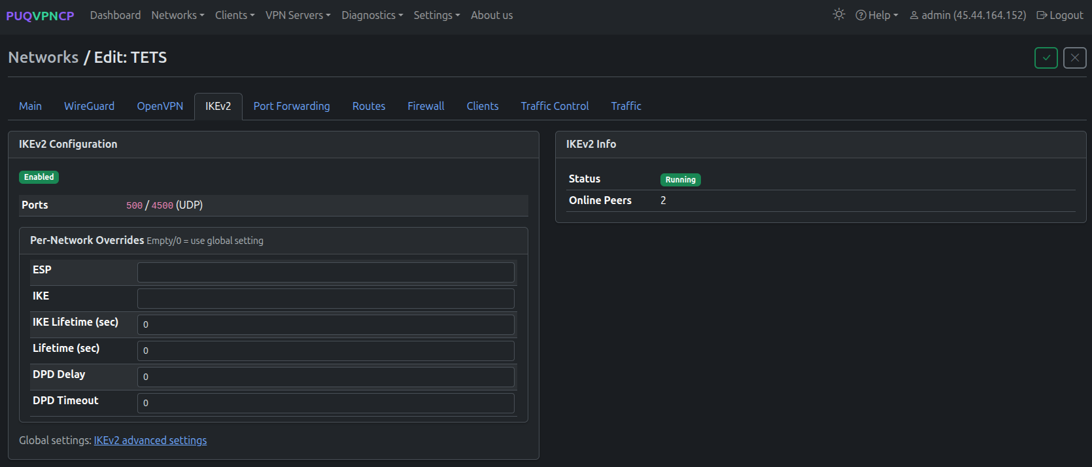Image resolution: width=1092 pixels, height=467 pixels.
Task: Switch to the WireGuard tab
Action: point(89,106)
